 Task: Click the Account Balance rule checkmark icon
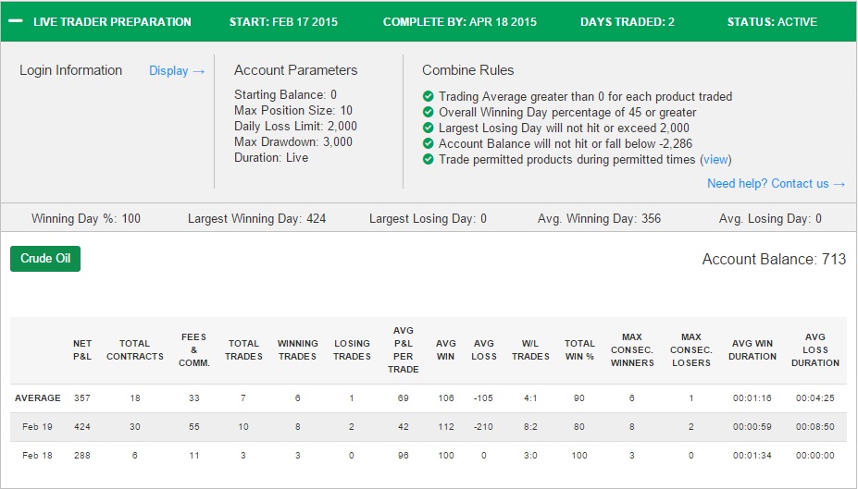429,143
